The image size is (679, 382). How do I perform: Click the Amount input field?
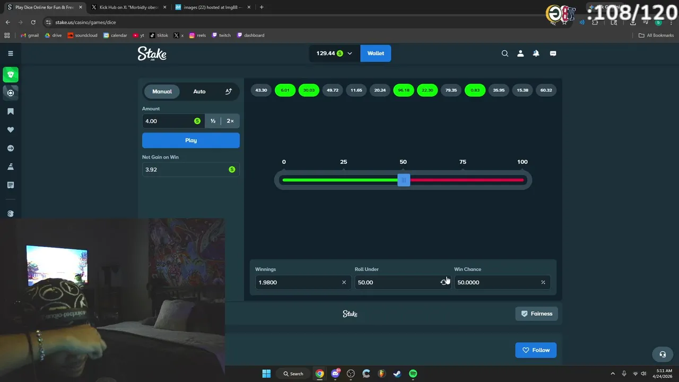point(174,121)
